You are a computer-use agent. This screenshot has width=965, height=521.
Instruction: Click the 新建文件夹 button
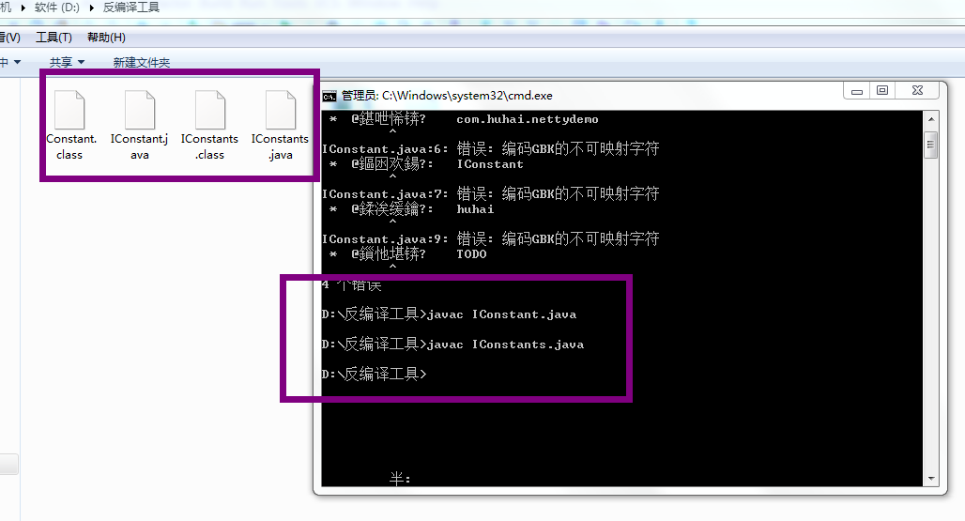pos(142,62)
